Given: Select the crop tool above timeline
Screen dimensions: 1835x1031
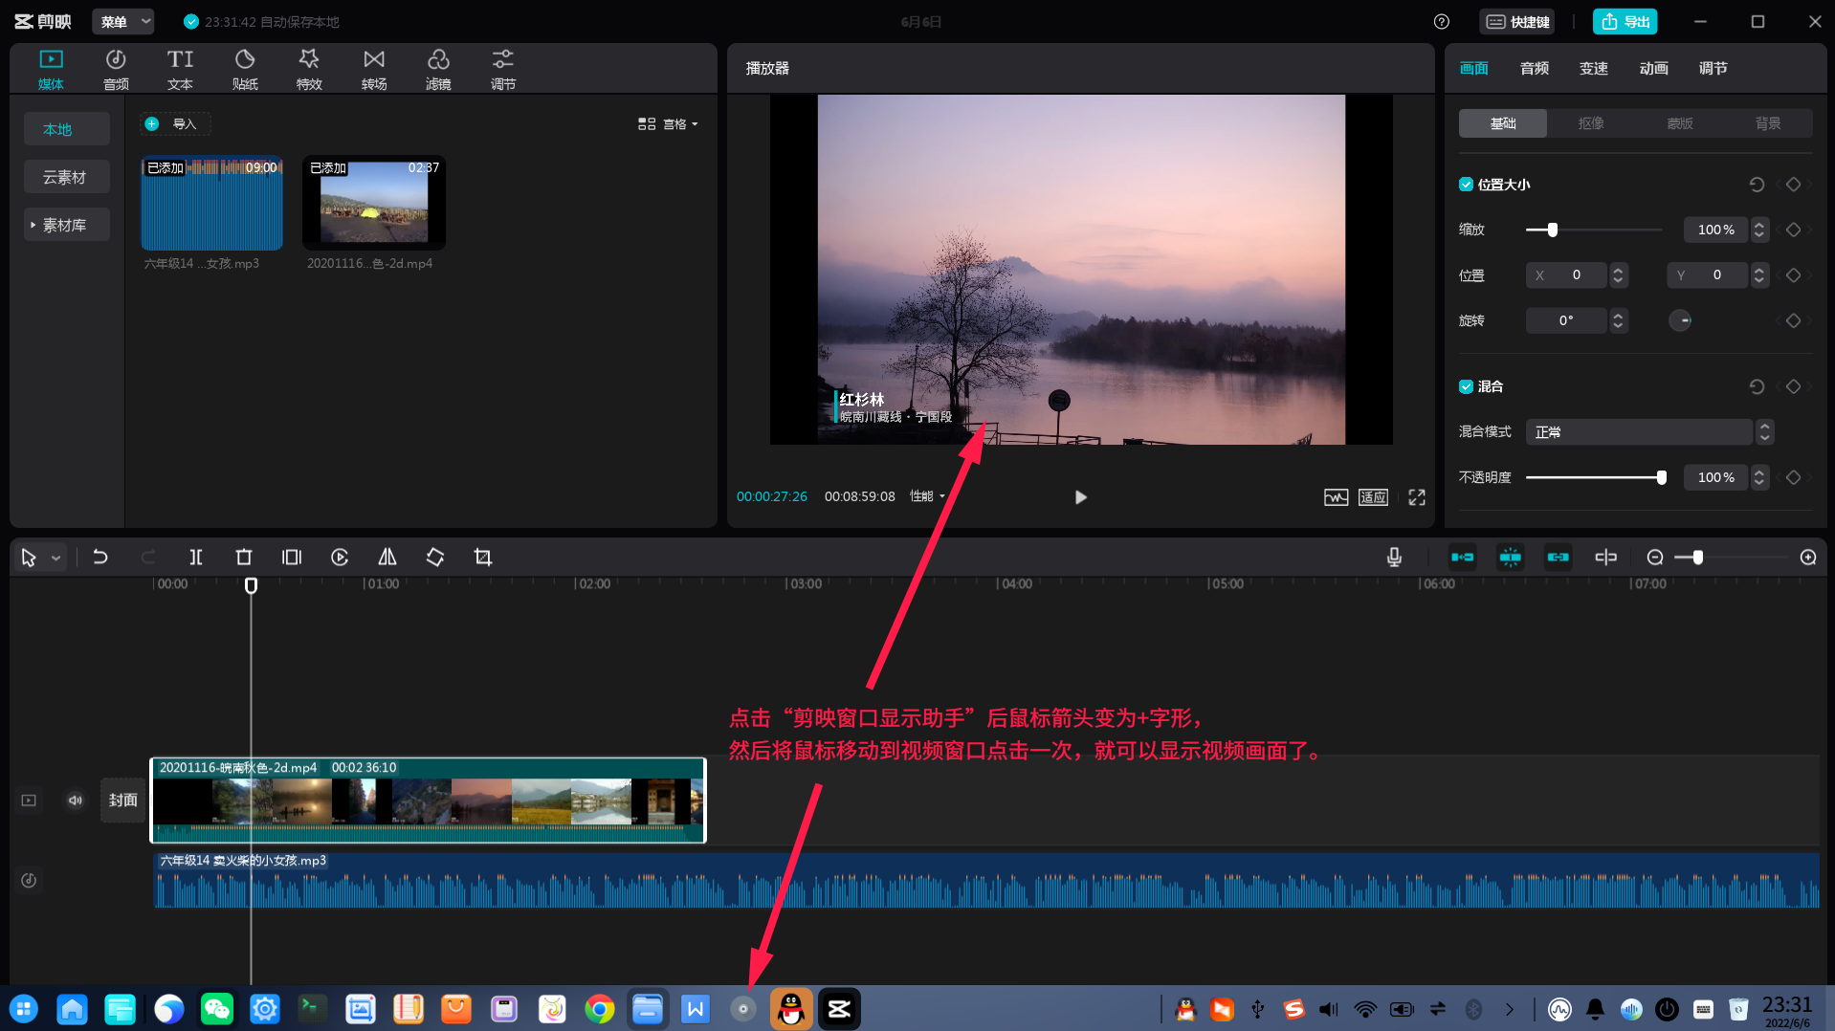Looking at the screenshot, I should pyautogui.click(x=482, y=557).
